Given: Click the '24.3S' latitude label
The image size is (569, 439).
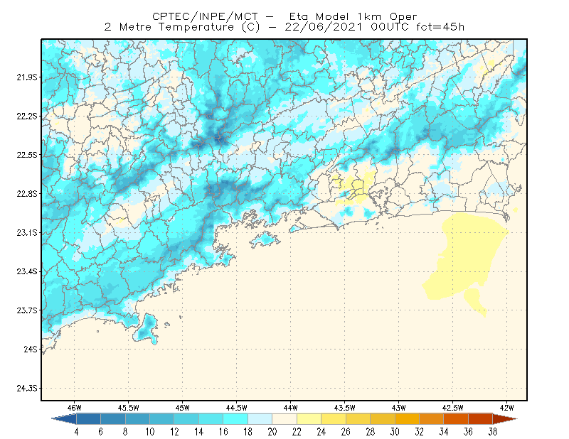Looking at the screenshot, I should (x=27, y=389).
